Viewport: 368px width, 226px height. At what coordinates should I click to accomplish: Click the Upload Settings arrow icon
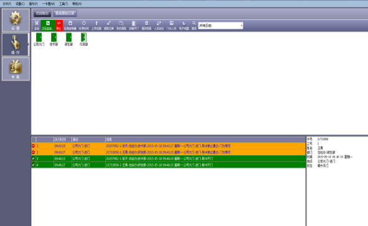[96, 25]
